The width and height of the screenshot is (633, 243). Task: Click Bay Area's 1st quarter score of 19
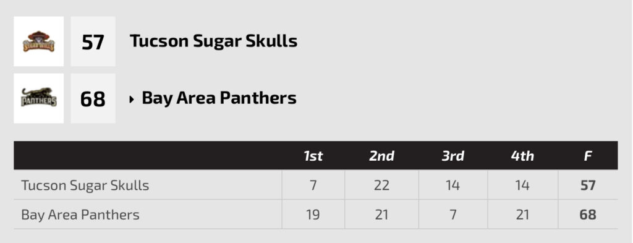(x=313, y=215)
